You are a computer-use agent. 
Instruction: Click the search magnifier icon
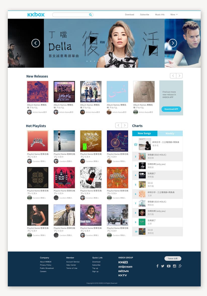pyautogui.click(x=90, y=15)
